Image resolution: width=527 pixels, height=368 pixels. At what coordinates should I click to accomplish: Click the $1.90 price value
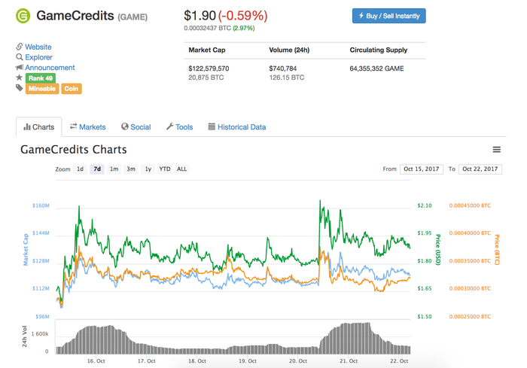(x=200, y=16)
